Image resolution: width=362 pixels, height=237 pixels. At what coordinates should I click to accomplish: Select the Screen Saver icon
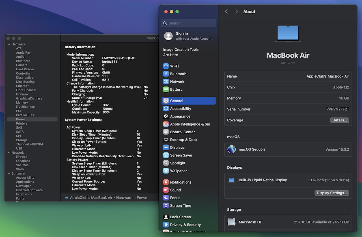coord(166,155)
